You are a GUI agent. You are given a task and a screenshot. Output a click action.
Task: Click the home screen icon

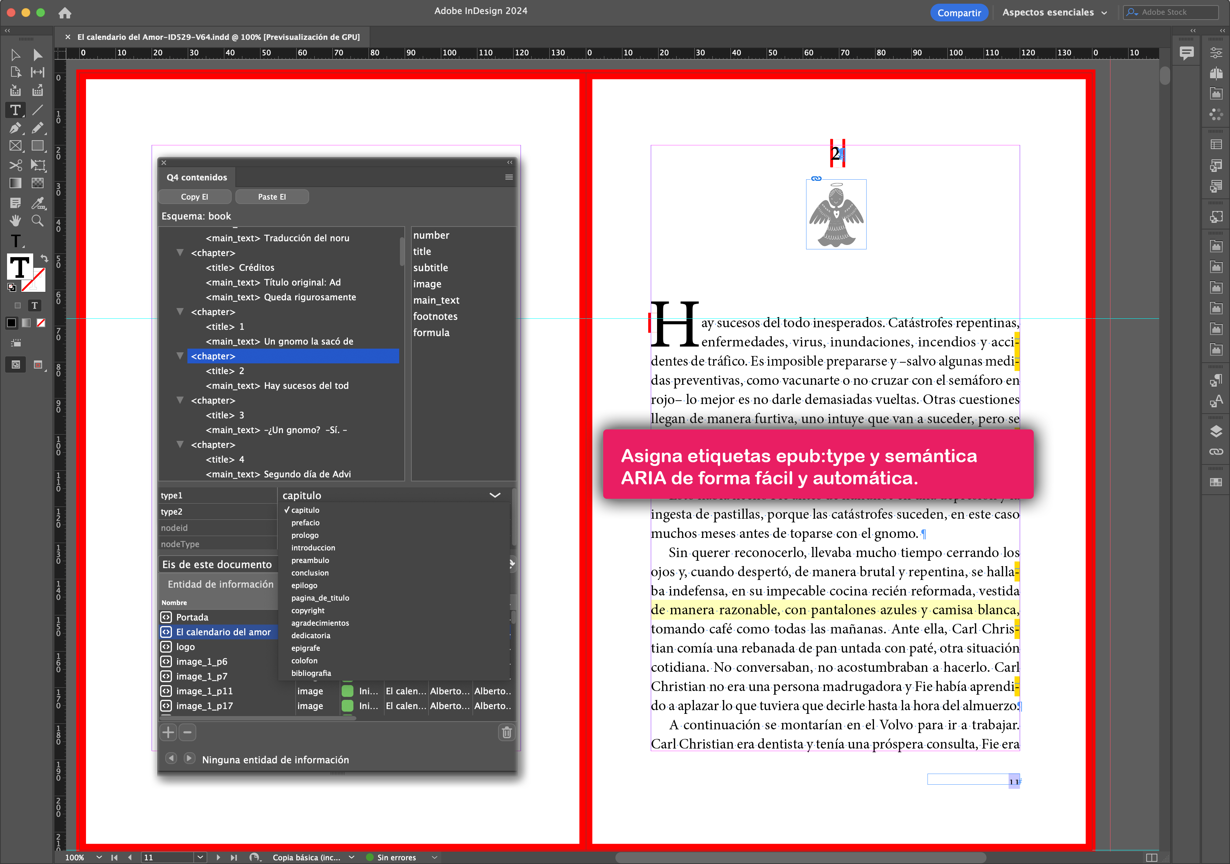click(65, 12)
